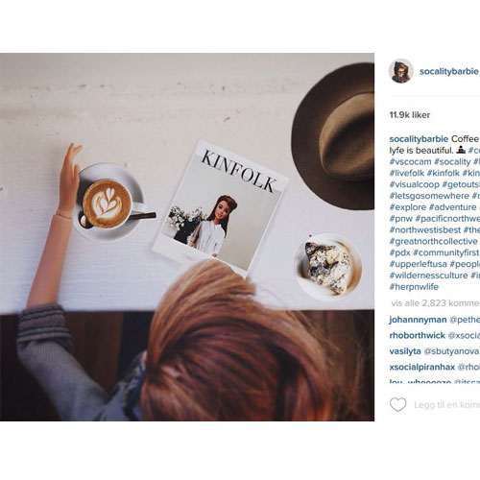This screenshot has height=480, width=480.
Task: Open socalitybarbie profile avatar picture
Action: pyautogui.click(x=401, y=71)
